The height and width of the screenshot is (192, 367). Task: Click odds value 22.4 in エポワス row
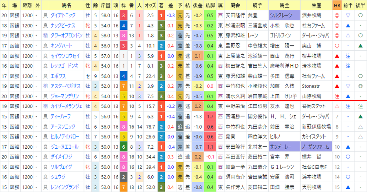click(x=150, y=76)
